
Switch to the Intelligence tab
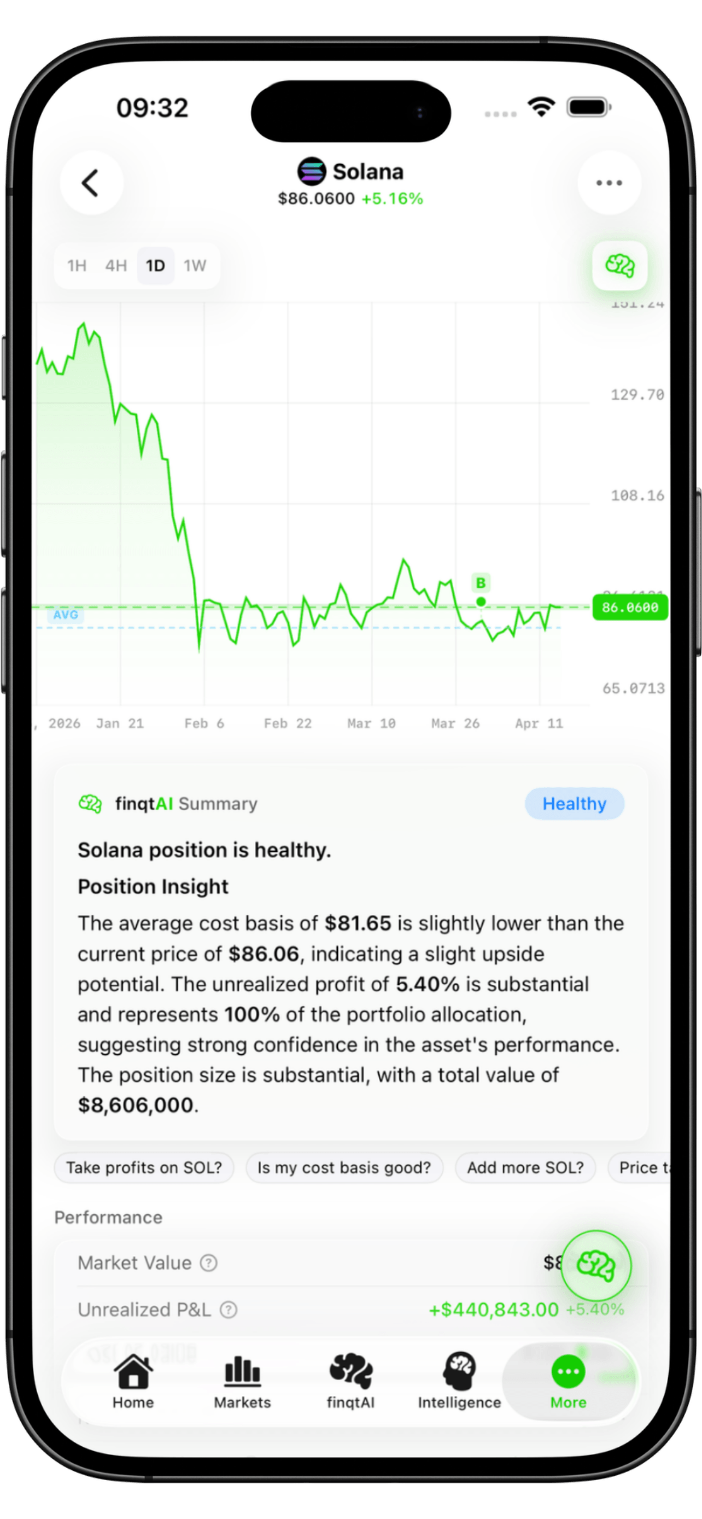[459, 1382]
